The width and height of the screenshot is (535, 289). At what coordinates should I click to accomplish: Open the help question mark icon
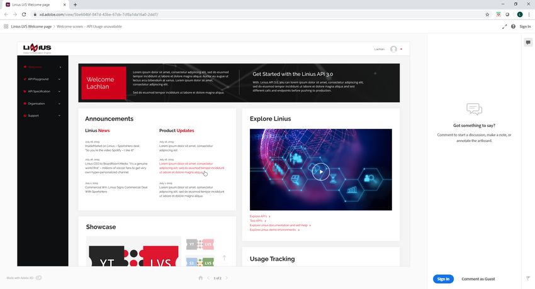click(513, 26)
